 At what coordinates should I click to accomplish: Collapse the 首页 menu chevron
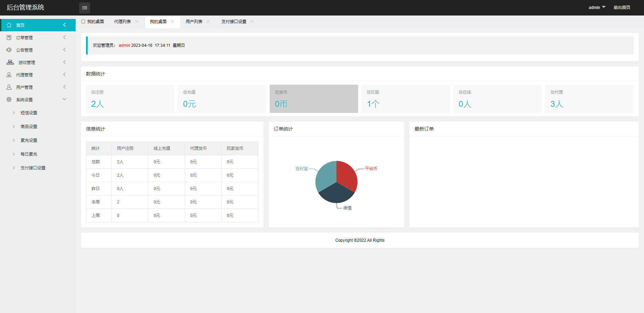point(64,25)
